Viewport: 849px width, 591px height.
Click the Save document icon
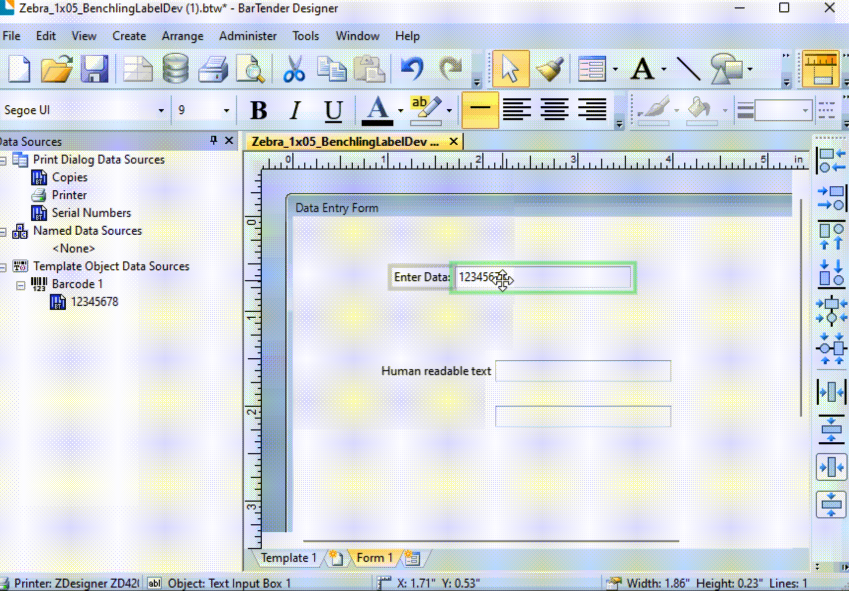[94, 69]
